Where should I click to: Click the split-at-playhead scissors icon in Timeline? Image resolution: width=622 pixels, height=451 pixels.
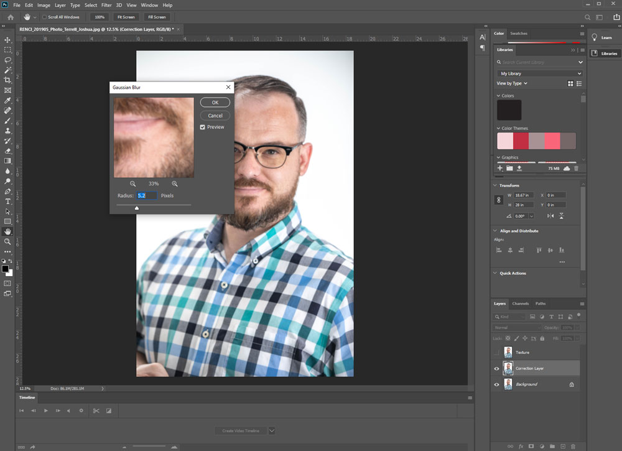[x=96, y=411]
